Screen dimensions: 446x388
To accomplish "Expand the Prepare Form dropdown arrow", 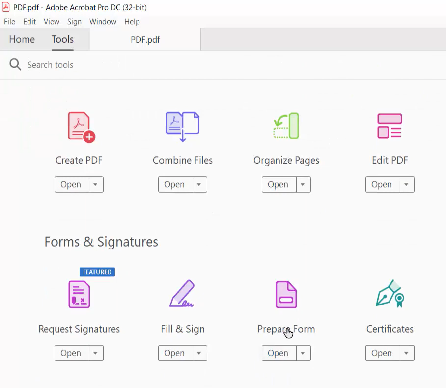I will coord(303,353).
